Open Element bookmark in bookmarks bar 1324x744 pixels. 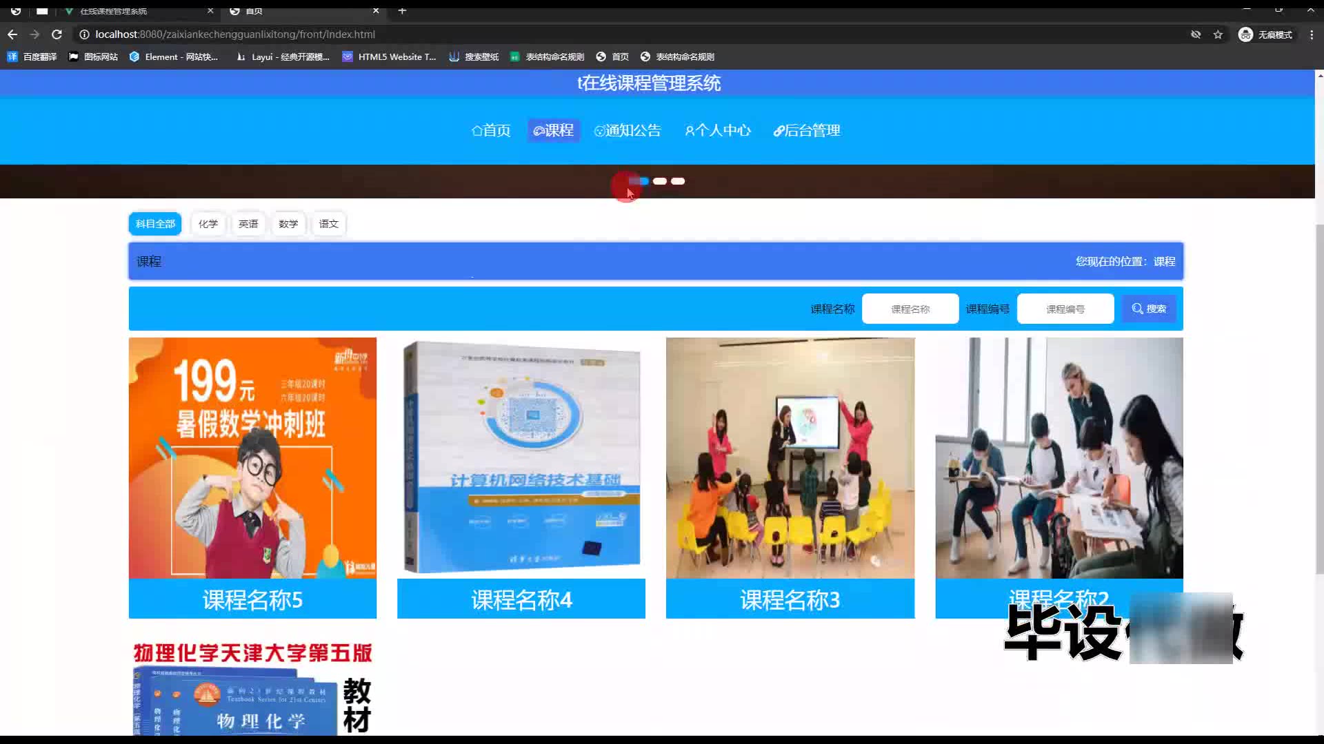174,56
